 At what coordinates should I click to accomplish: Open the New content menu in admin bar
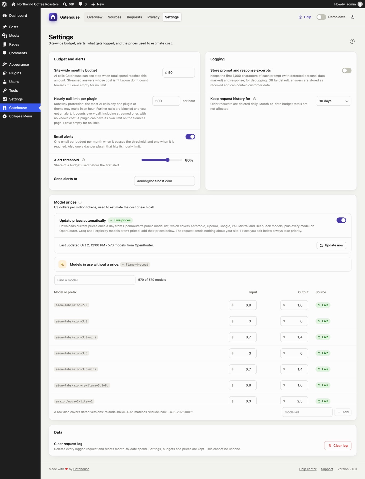tap(97, 4)
